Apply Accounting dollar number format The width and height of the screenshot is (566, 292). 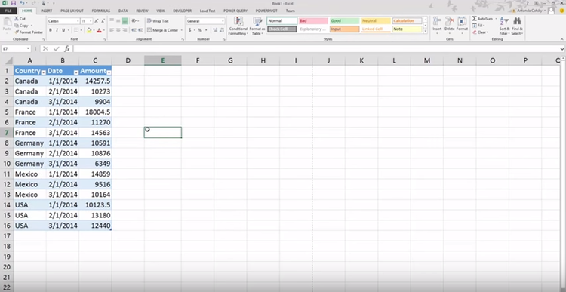(191, 30)
